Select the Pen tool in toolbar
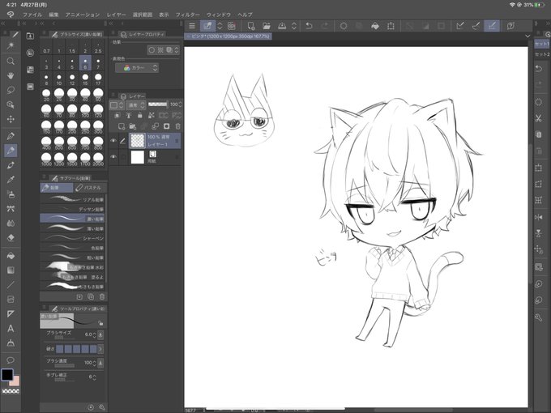 tap(11, 136)
